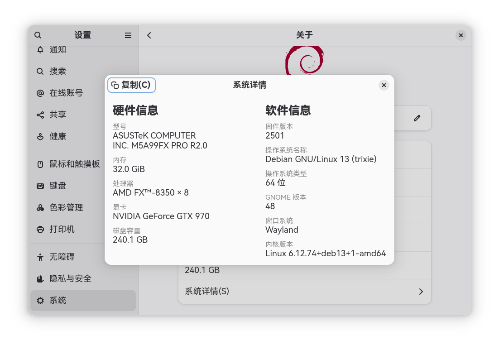
Task: Click the model text ASUSTeK COMPUTER INC. M5A99FX PRO R2.0
Action: [x=160, y=141]
